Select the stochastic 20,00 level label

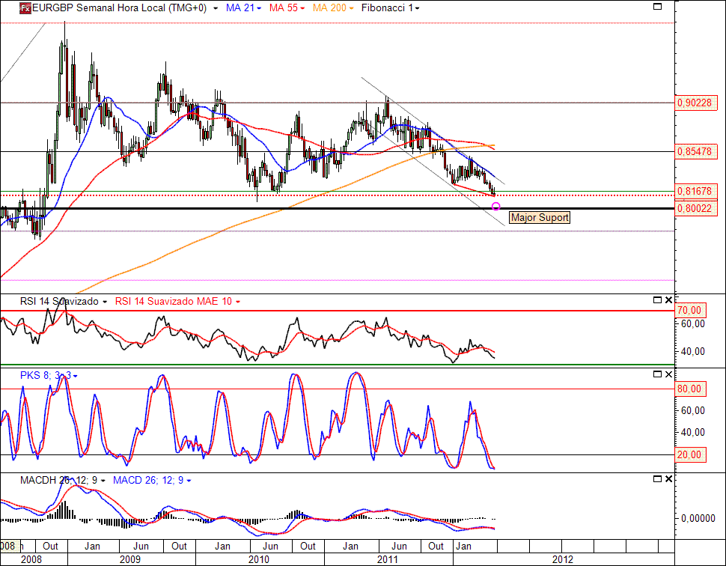691,455
